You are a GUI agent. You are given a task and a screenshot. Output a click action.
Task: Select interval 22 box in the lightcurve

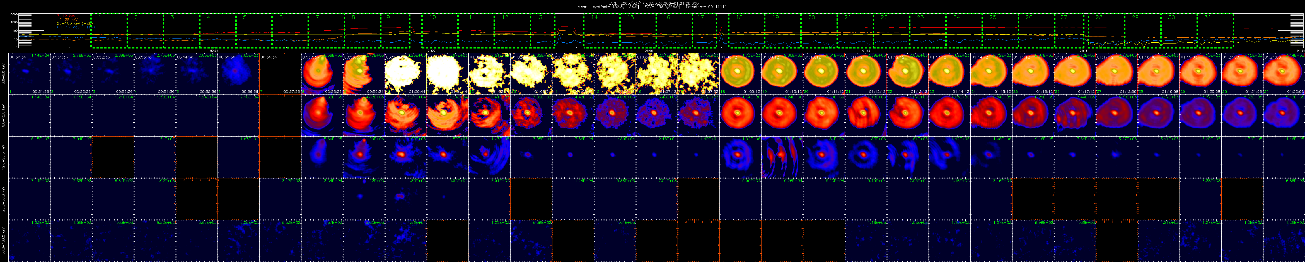point(892,31)
